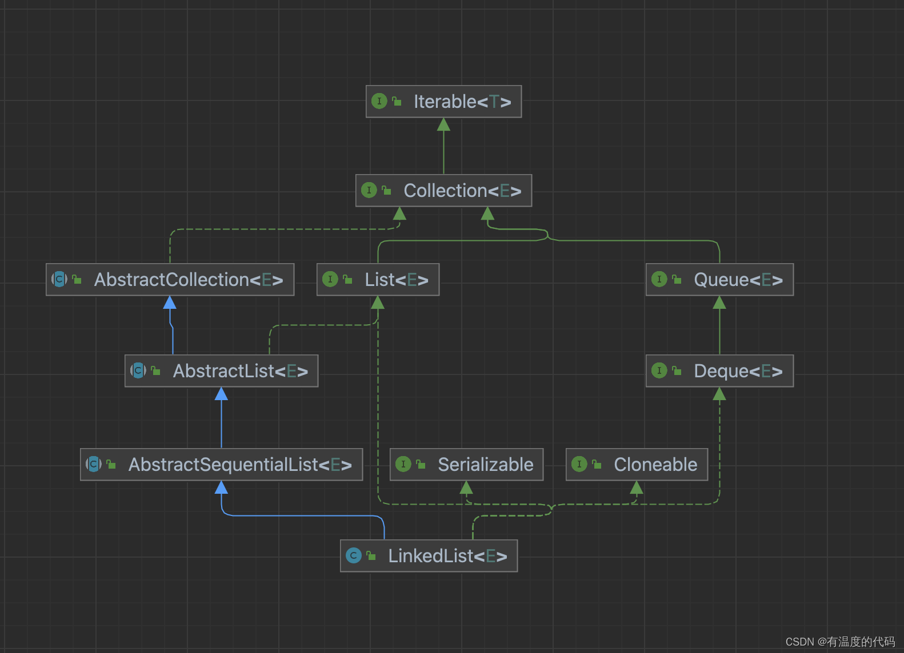Click the public lock icon on AbstractList<E>
Image resolution: width=904 pixels, height=653 pixels.
tap(155, 370)
